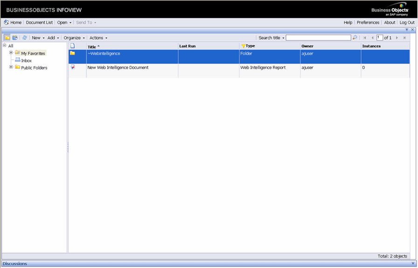Click the Public Folders folder icon
Image resolution: width=418 pixels, height=268 pixels.
18,67
